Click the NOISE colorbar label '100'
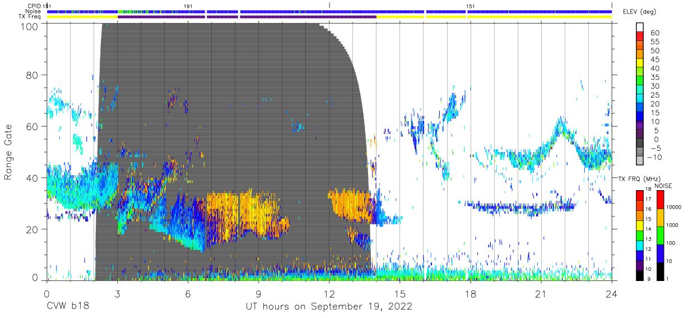Viewport: 688px width, 318px height. point(671,243)
